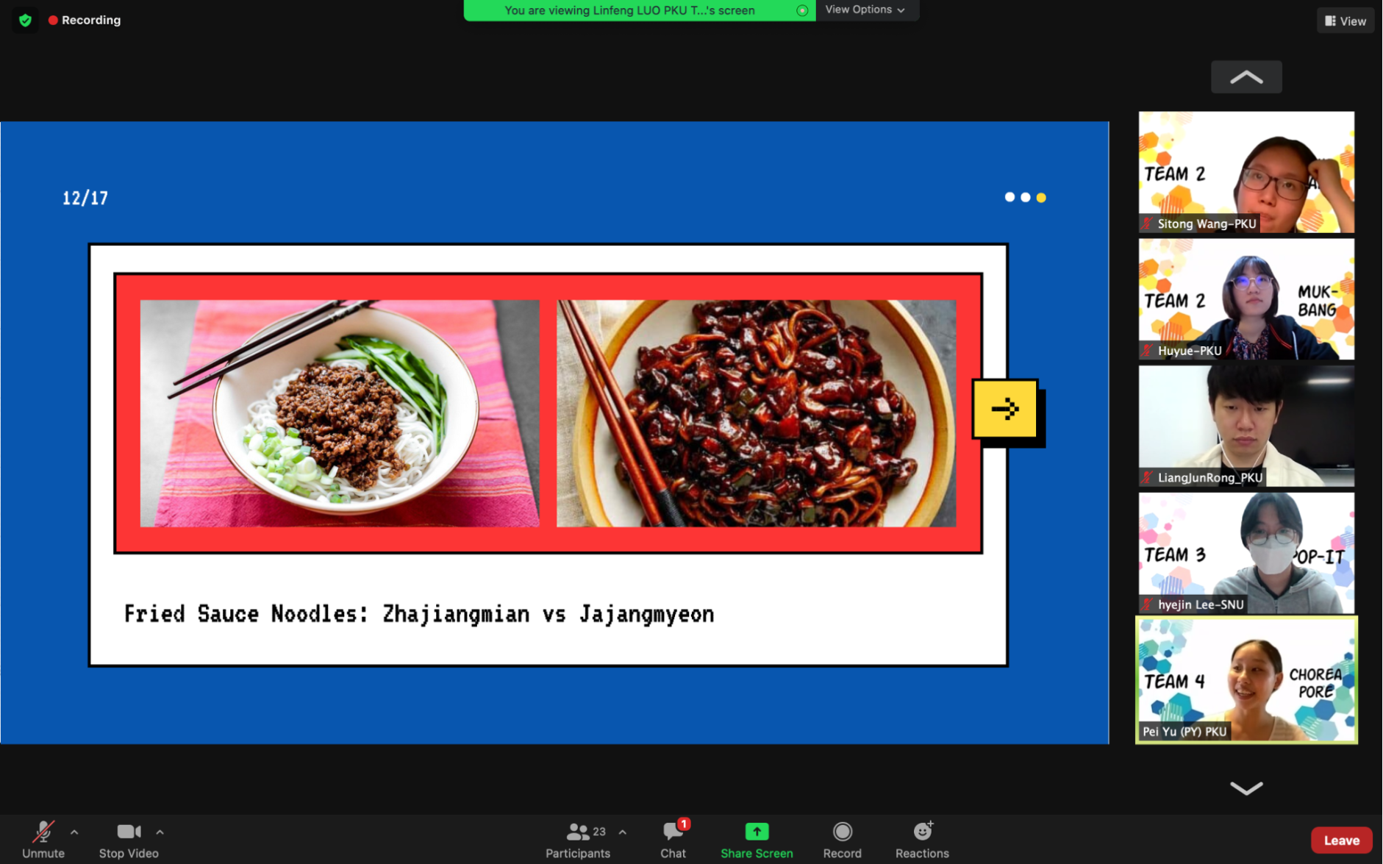Image resolution: width=1383 pixels, height=864 pixels.
Task: Click the Record button
Action: (x=842, y=840)
